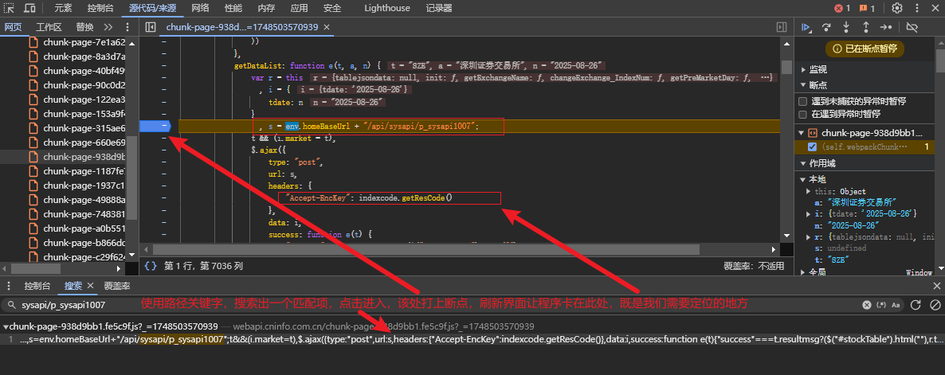Image resolution: width=945 pixels, height=375 pixels.
Task: Open the 应用 panel
Action: click(x=299, y=9)
